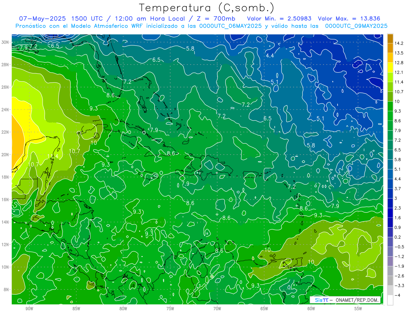Click the 70W longitude axis label
This screenshot has width=406, height=313.
(217, 309)
